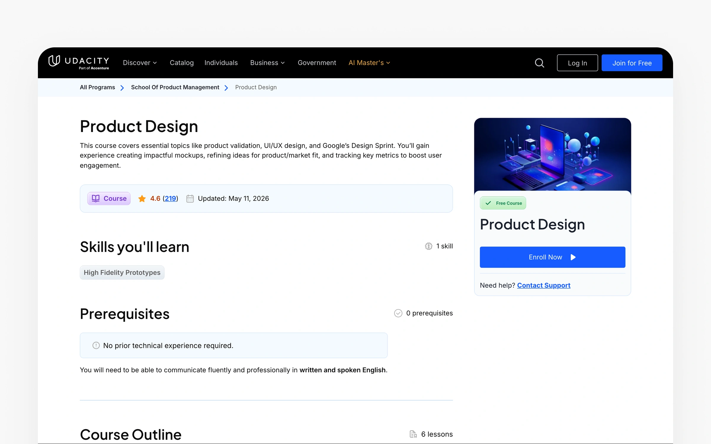
Task: Open the Catalog nav item
Action: (x=182, y=63)
